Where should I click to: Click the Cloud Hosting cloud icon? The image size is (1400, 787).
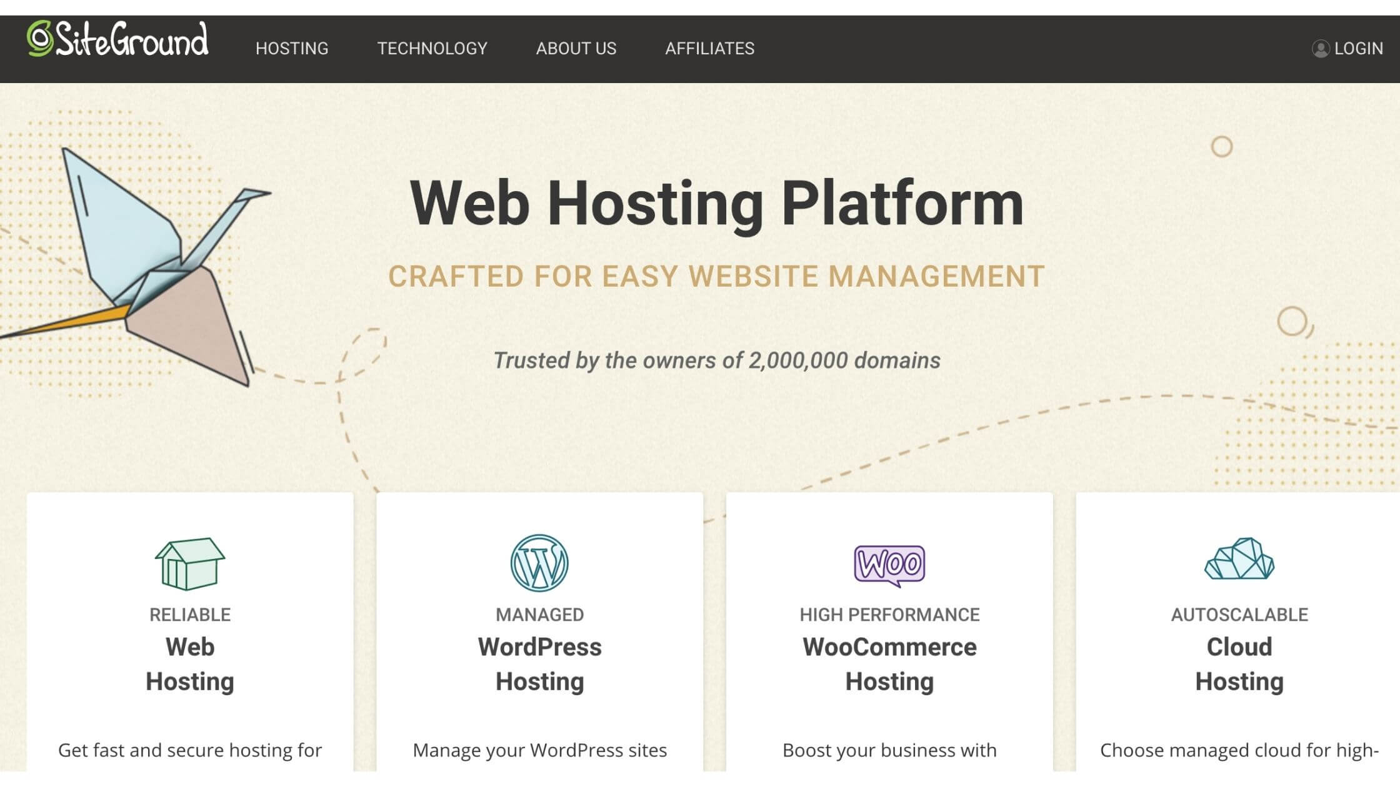(x=1239, y=558)
